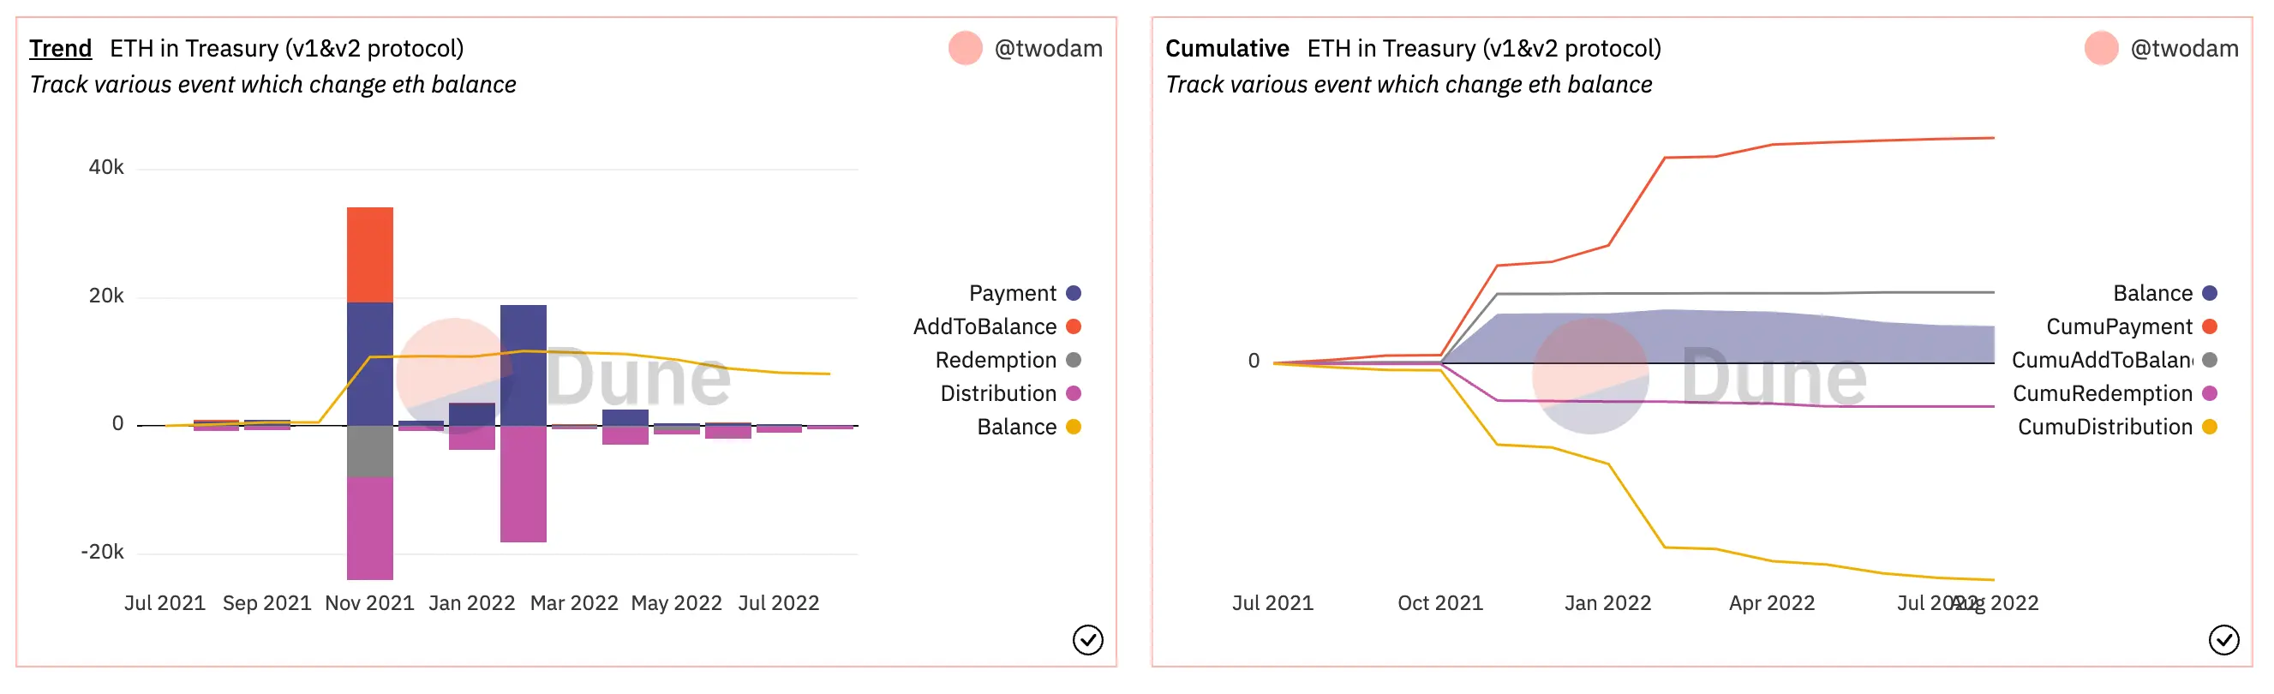Toggle the Redemption legend entry
Image resolution: width=2274 pixels, height=694 pixels.
[1007, 360]
